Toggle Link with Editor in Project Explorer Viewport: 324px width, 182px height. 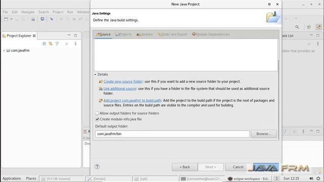(x=51, y=44)
